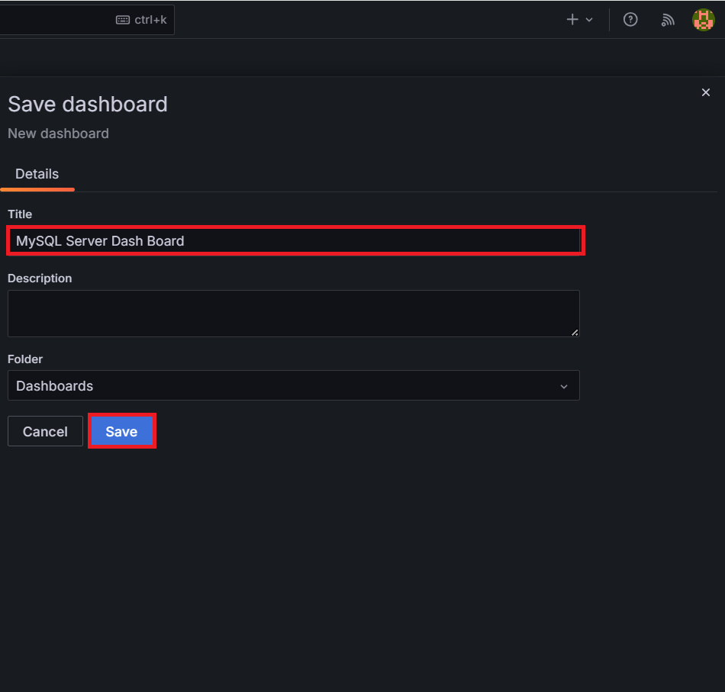This screenshot has width=725, height=692.
Task: Click the Cancel button
Action: tap(45, 431)
